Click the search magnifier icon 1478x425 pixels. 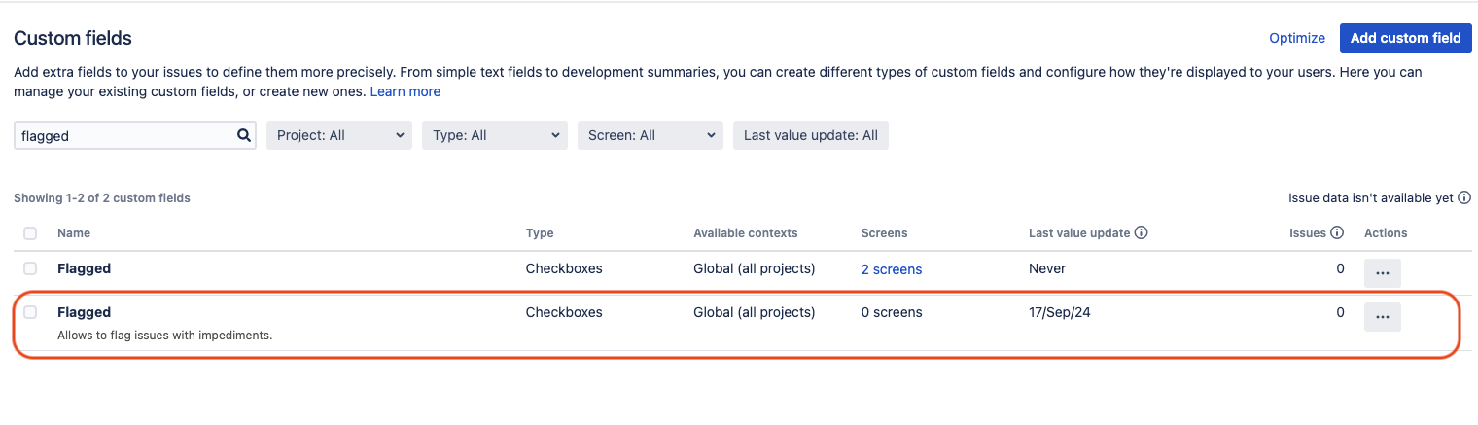244,135
